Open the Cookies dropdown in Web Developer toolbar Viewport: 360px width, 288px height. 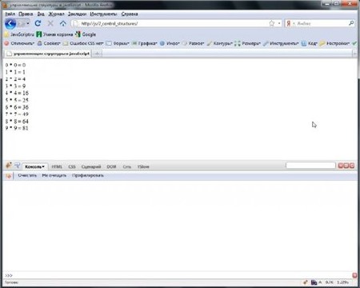[x=49, y=43]
